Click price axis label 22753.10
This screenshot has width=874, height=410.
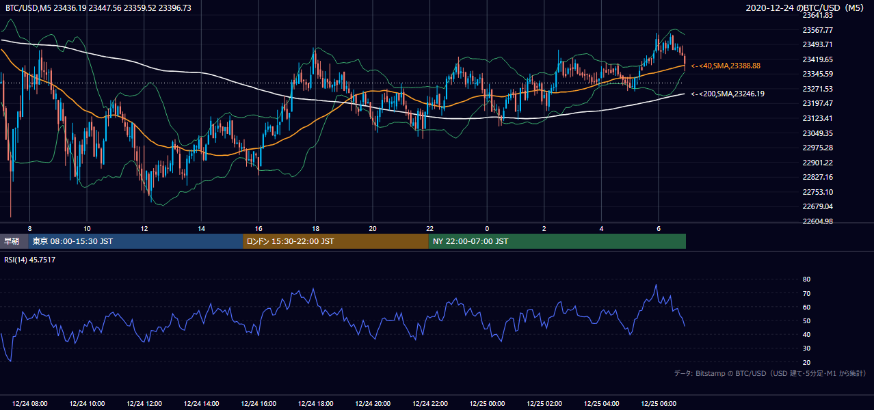tap(817, 192)
